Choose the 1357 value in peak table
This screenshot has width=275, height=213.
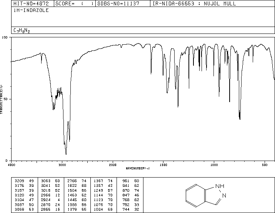[x=98, y=186]
